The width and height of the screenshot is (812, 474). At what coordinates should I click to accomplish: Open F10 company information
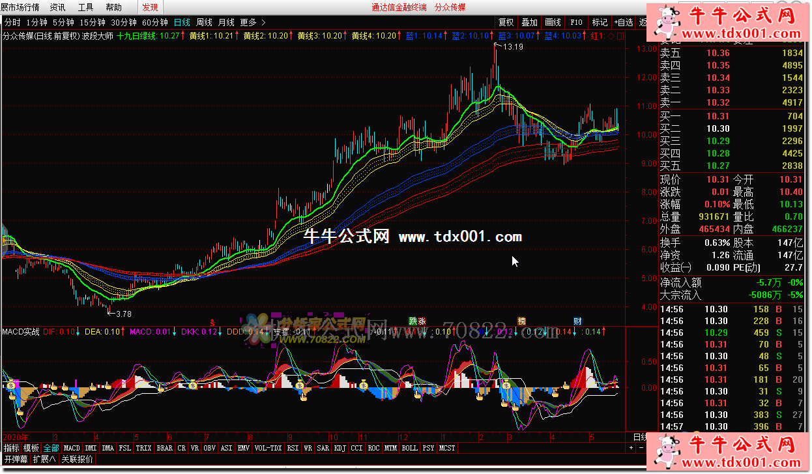(576, 22)
